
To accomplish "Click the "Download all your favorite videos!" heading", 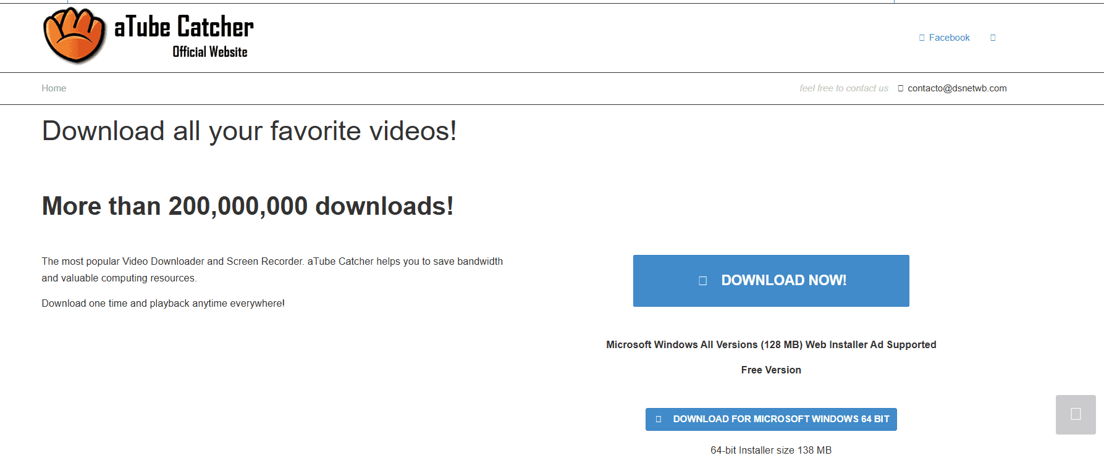I will point(249,131).
